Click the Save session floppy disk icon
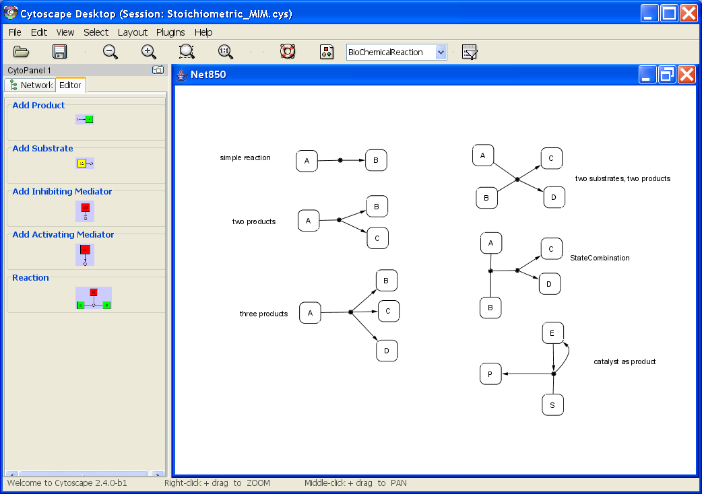 59,52
